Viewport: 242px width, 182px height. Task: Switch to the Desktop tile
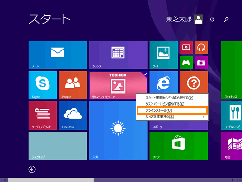(x=58, y=146)
